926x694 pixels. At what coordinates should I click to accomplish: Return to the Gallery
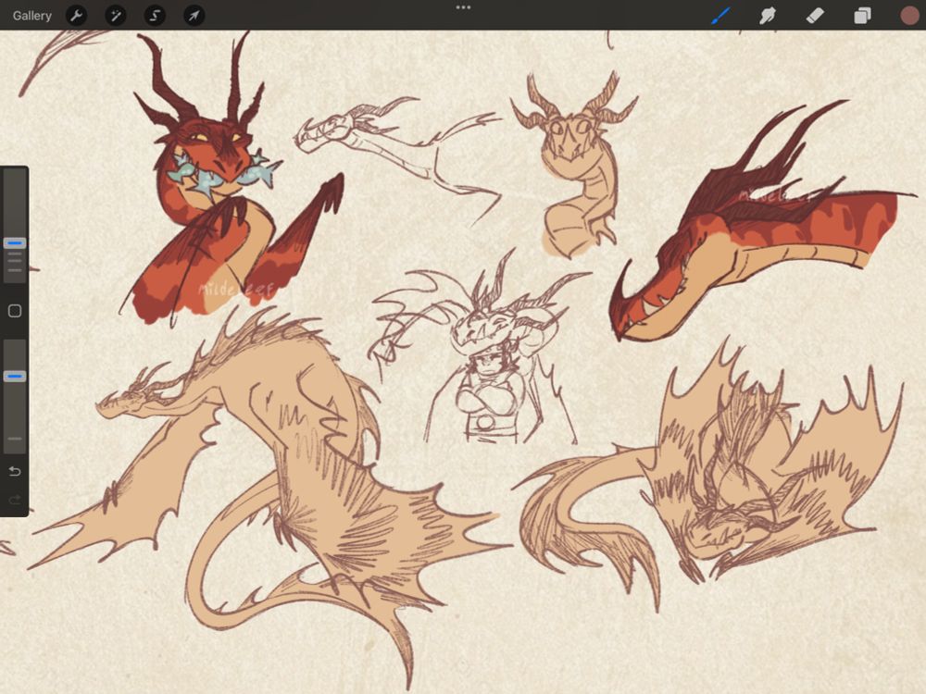[31, 16]
